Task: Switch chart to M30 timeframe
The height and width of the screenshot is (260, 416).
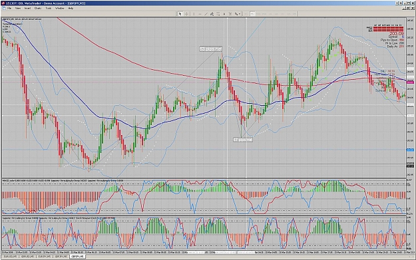Action: click(264, 14)
